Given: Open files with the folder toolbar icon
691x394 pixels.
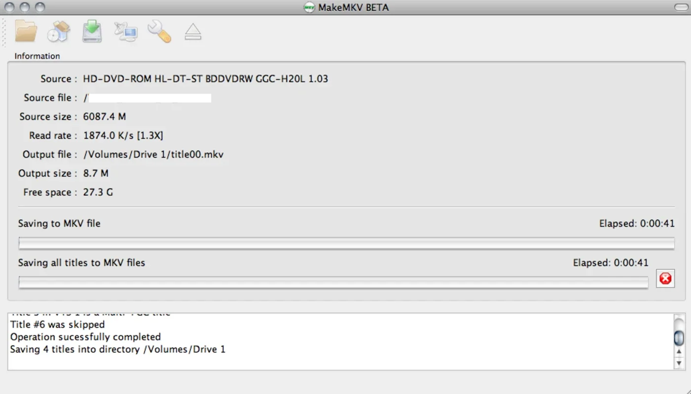Looking at the screenshot, I should coord(26,31).
